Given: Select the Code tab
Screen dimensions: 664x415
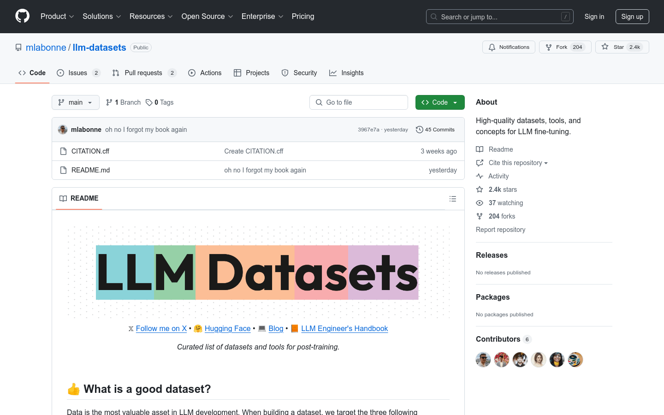Looking at the screenshot, I should (32, 73).
